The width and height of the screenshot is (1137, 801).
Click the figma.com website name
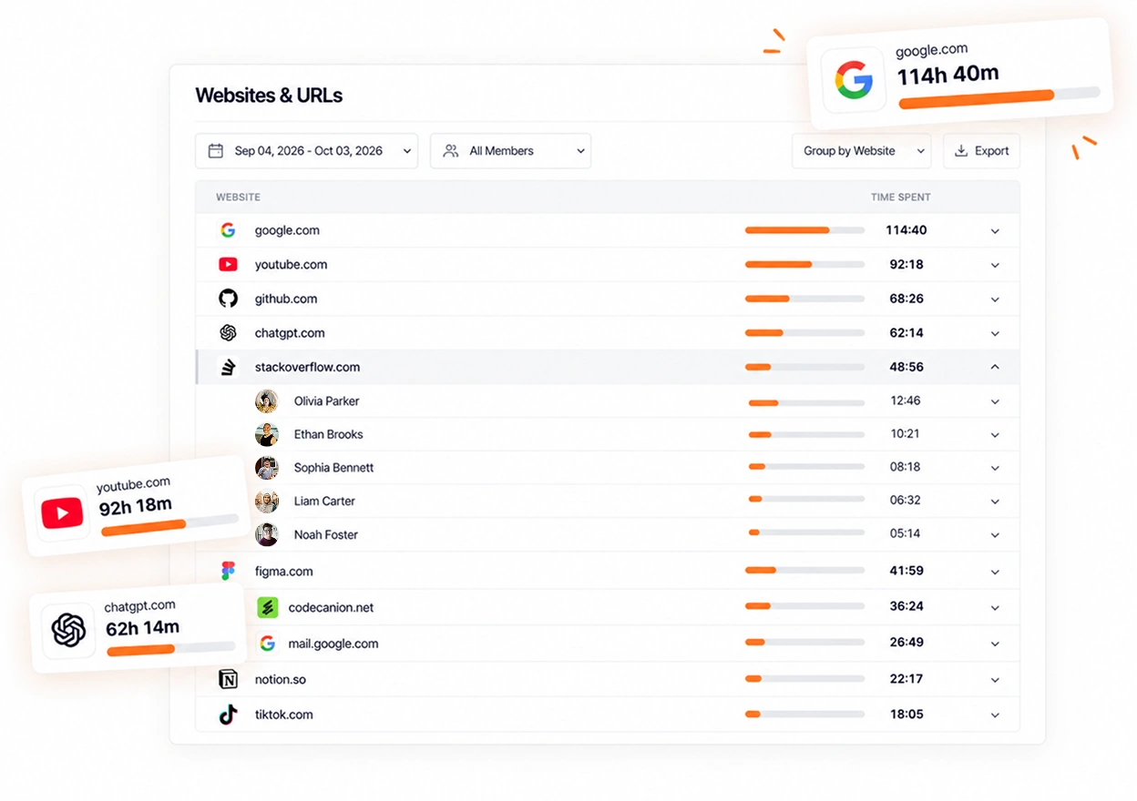tap(283, 572)
